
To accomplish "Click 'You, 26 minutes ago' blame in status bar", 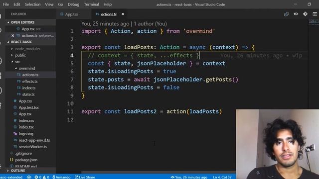I will [189, 177].
